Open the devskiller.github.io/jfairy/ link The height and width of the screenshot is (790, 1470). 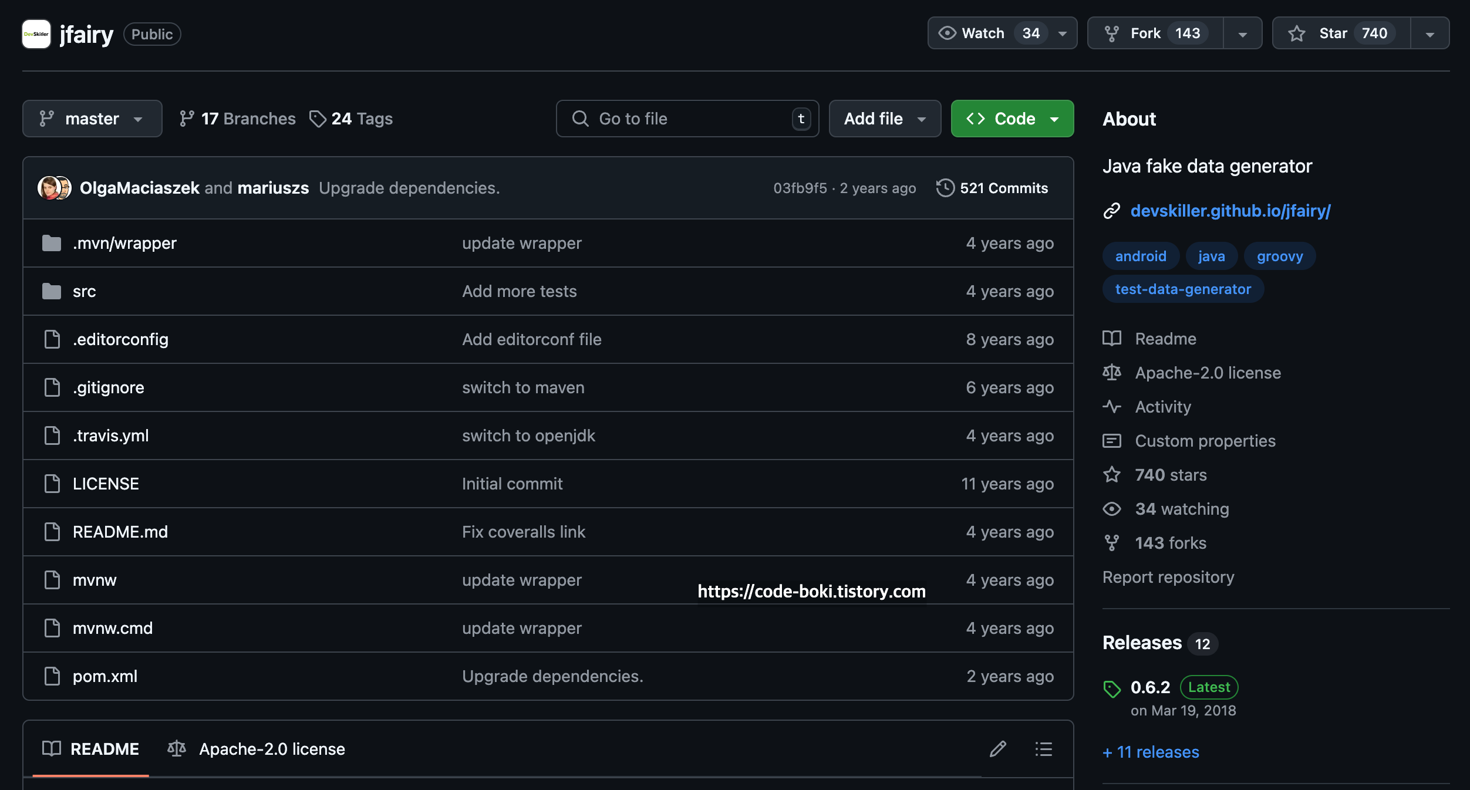click(1230, 211)
